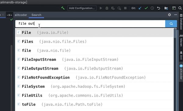Open the aiXcoder side panel
Image resolution: width=183 pixels, height=111 pixels.
click(181, 72)
